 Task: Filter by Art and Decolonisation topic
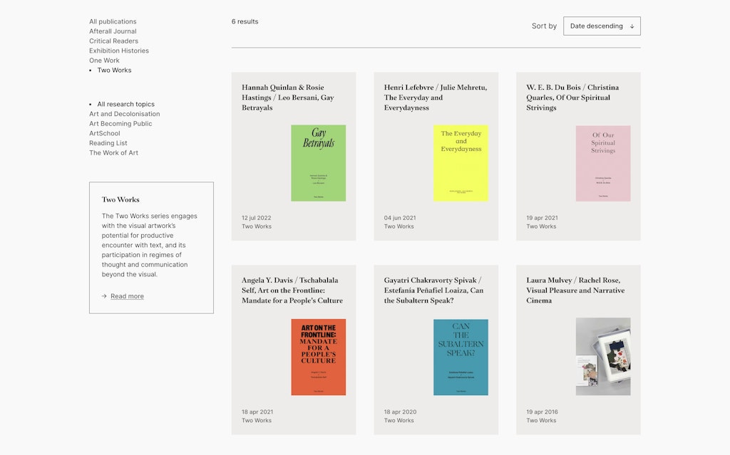tap(124, 114)
